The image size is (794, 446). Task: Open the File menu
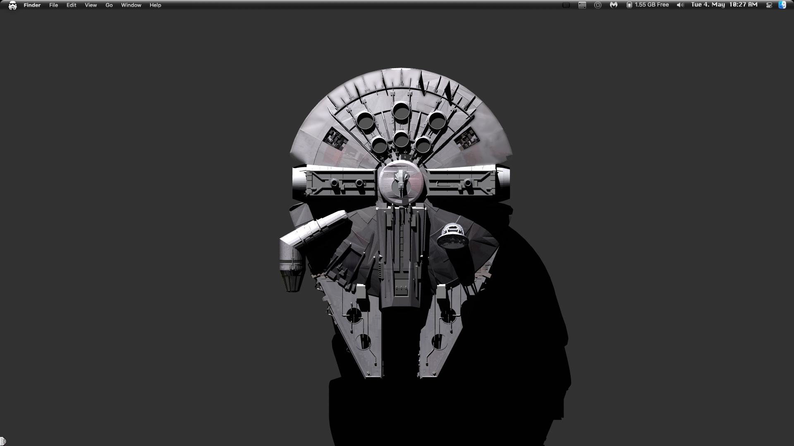[x=53, y=5]
